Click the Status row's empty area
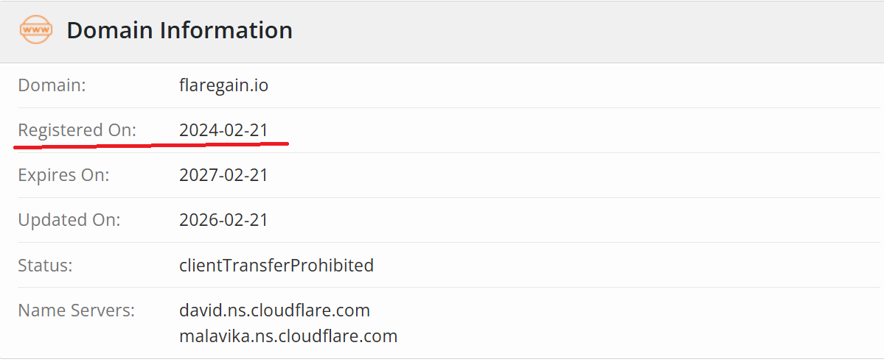Screen dimensions: 884x362 [x=627, y=265]
